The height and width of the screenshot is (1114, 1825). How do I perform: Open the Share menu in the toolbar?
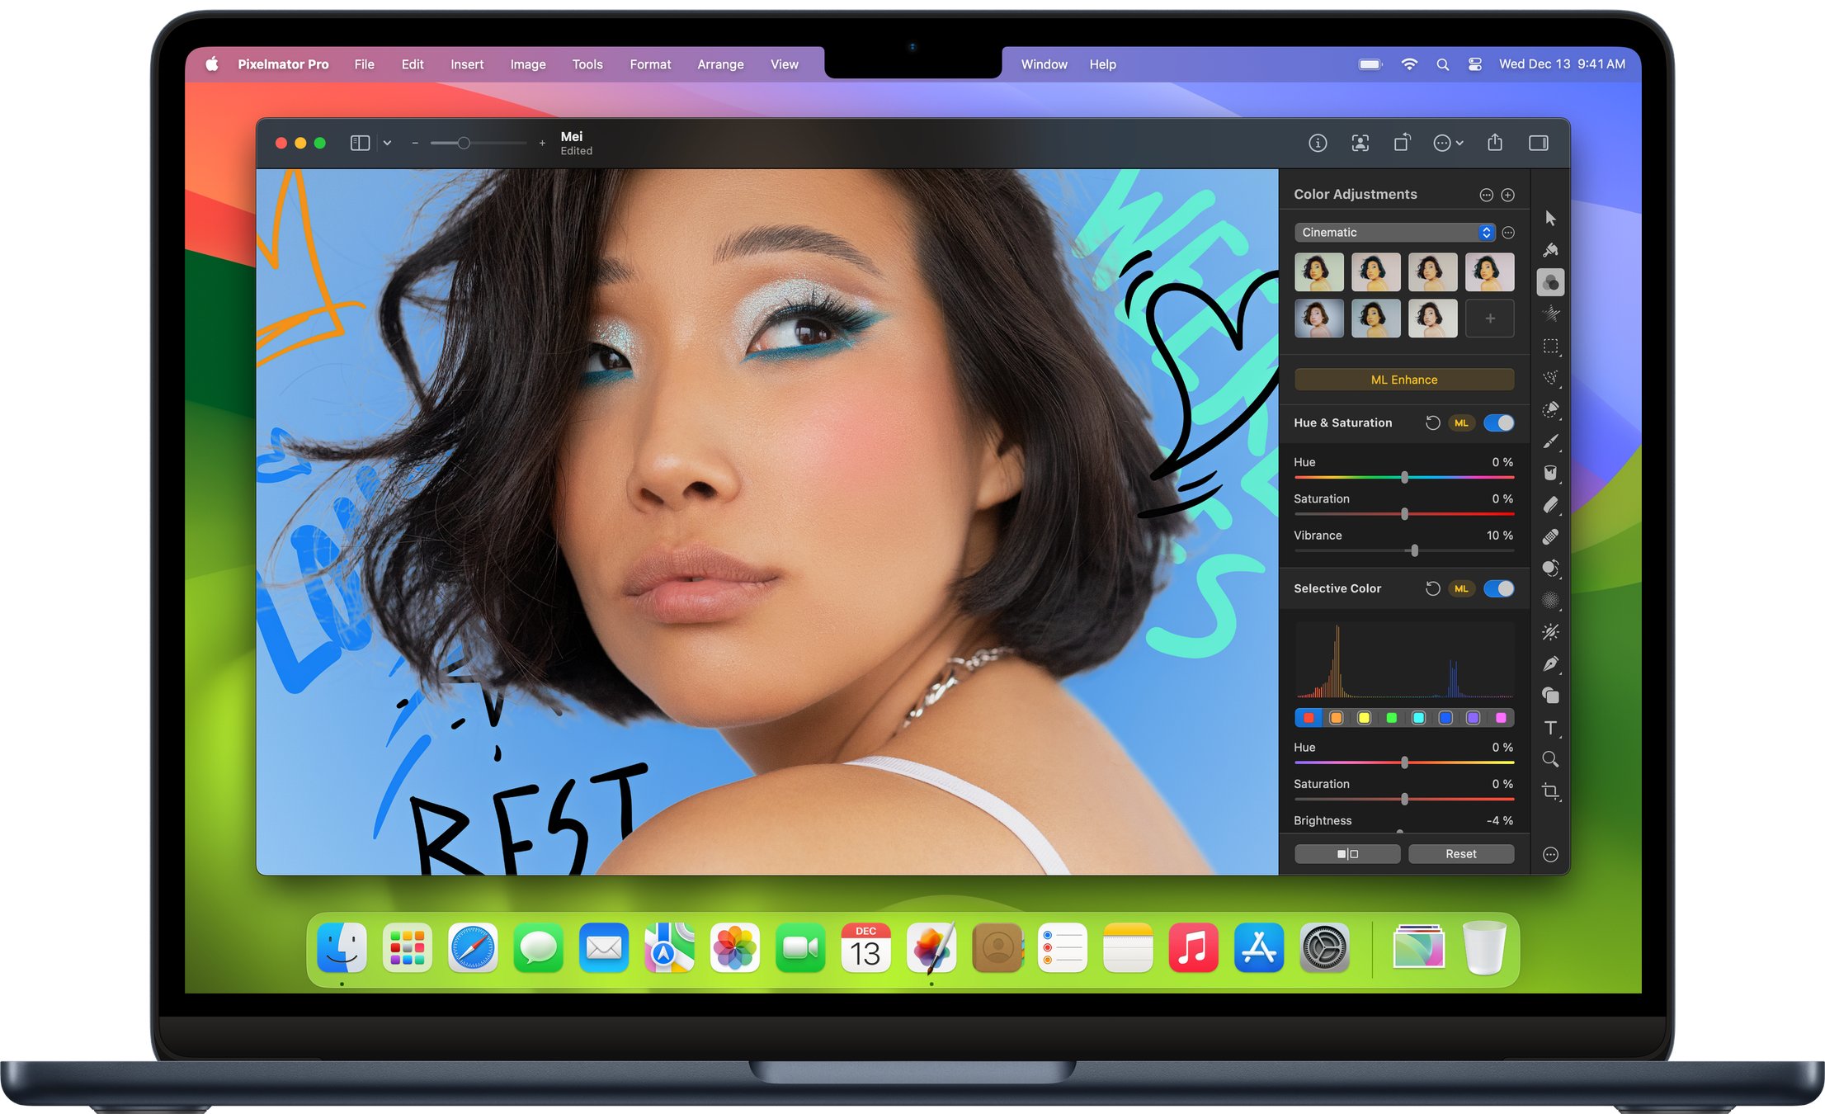pos(1494,142)
